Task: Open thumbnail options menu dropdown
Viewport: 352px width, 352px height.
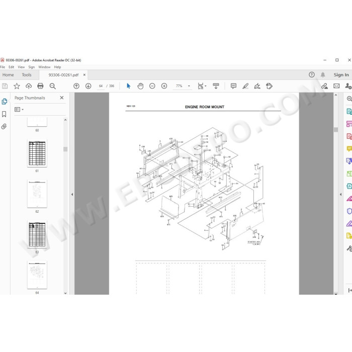Action: [19, 109]
